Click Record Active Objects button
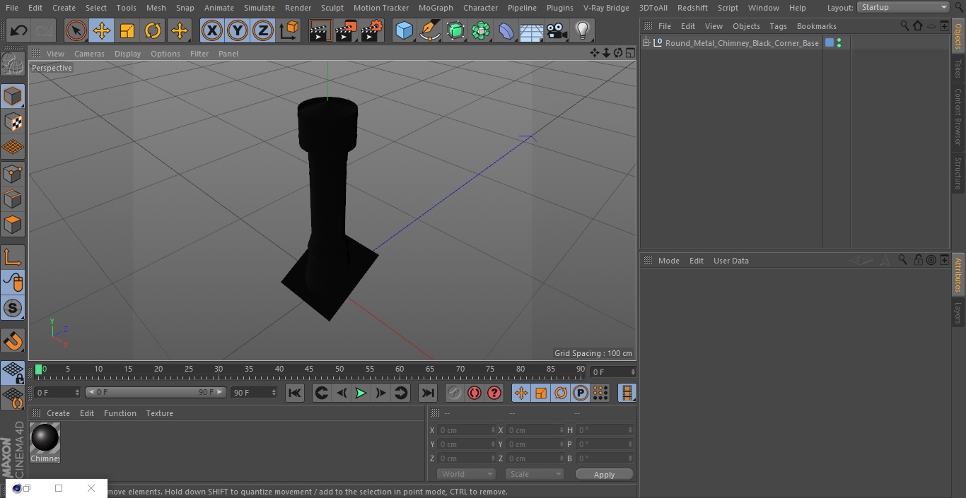The height and width of the screenshot is (498, 966). click(455, 393)
